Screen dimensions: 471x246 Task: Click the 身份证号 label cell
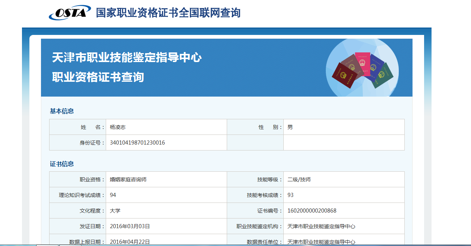pyautogui.click(x=78, y=143)
